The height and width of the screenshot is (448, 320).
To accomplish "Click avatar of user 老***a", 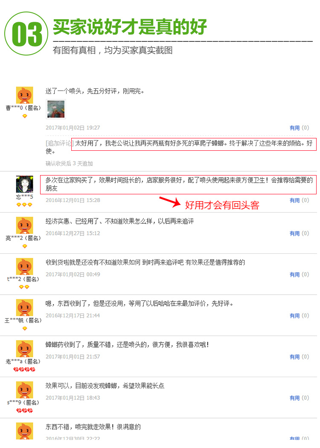I will [x=25, y=348].
